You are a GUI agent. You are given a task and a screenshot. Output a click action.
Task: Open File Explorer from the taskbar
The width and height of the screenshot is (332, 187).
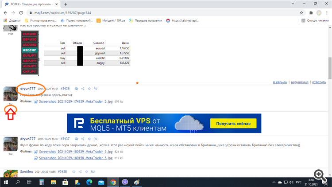coord(54,182)
